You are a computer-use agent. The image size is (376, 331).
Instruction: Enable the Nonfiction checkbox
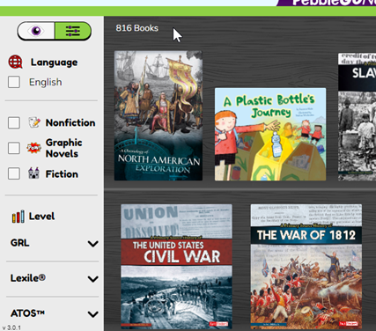[x=14, y=122]
